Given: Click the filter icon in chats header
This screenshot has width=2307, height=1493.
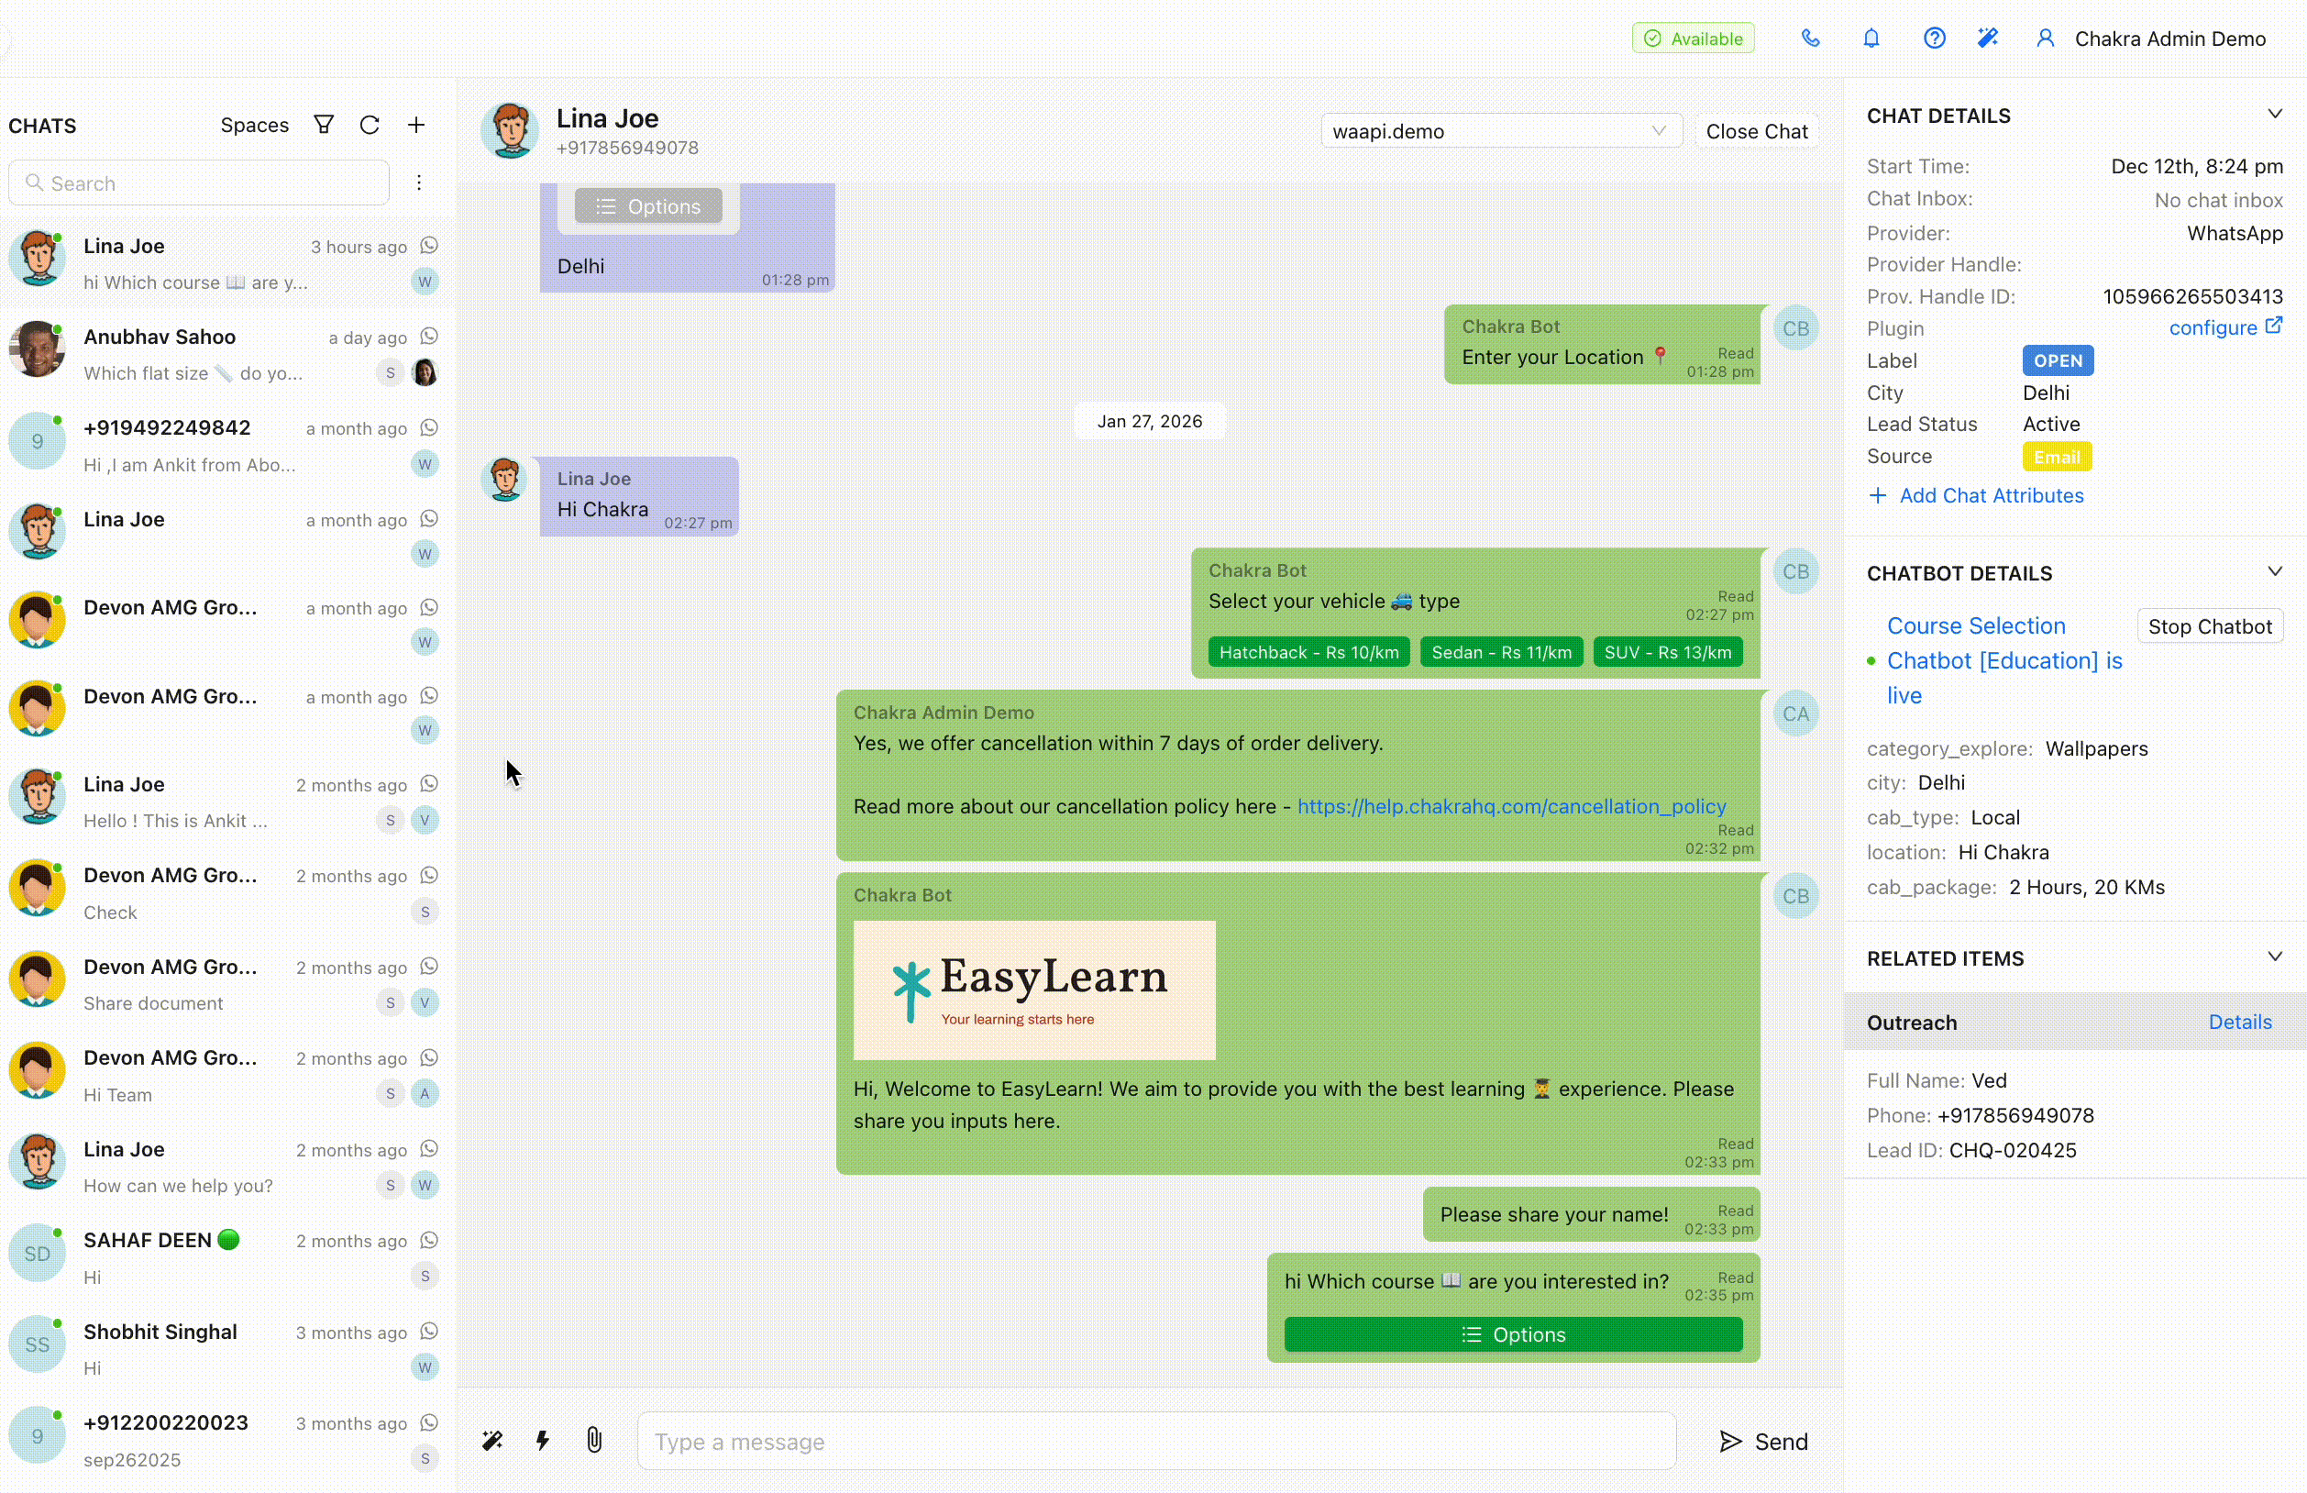Looking at the screenshot, I should pos(324,125).
